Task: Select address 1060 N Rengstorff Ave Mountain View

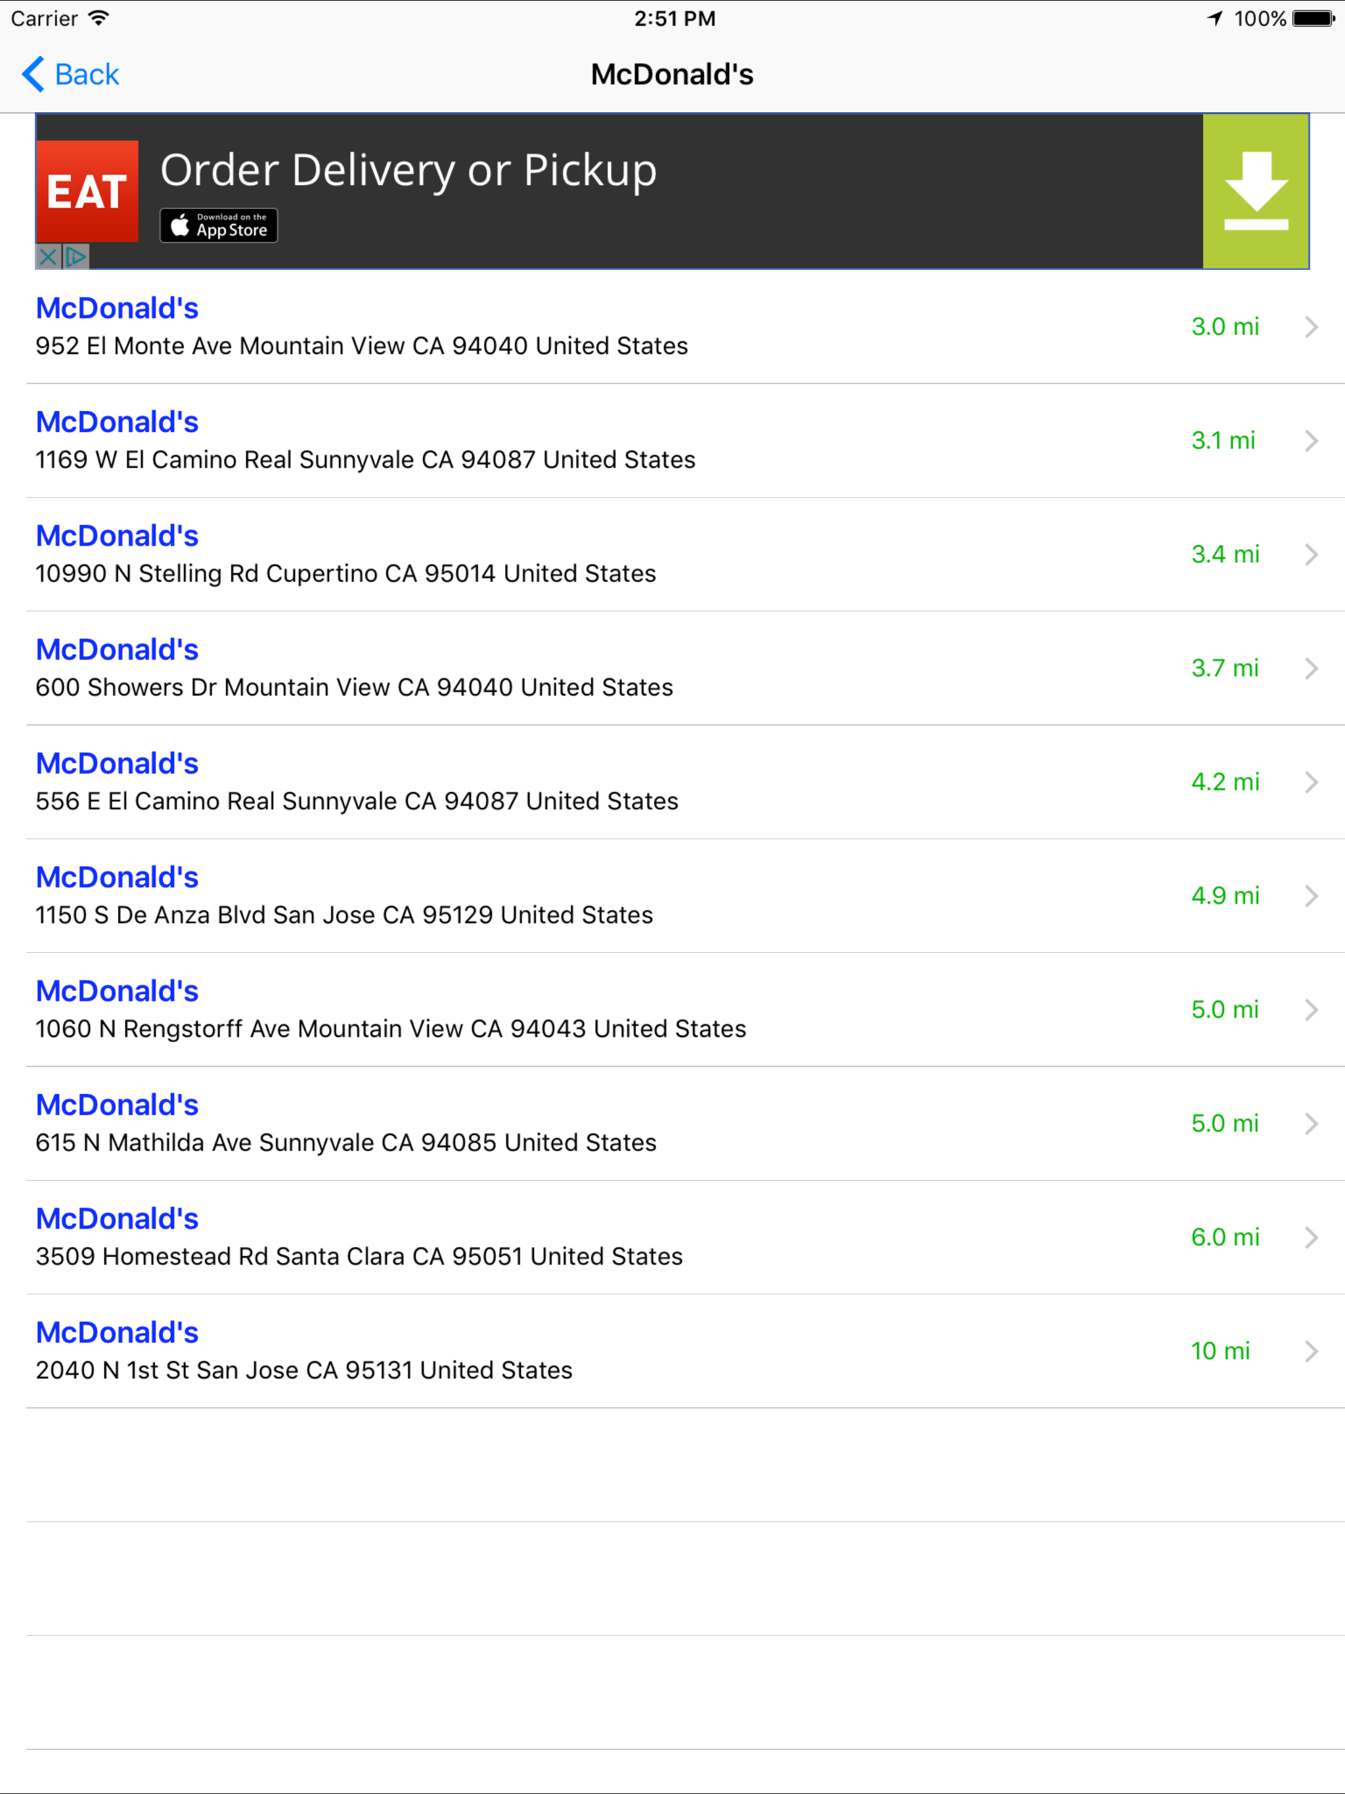Action: (x=391, y=1029)
